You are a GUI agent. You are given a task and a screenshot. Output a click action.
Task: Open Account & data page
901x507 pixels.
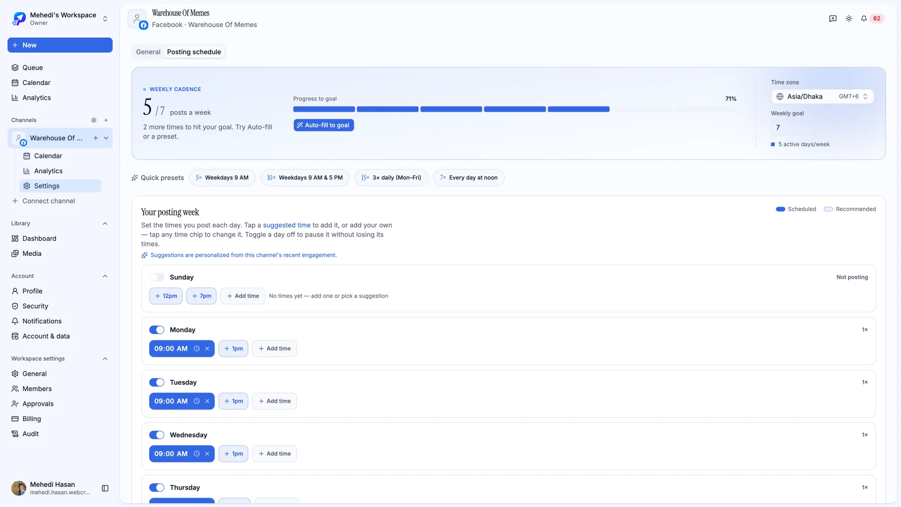point(60,336)
